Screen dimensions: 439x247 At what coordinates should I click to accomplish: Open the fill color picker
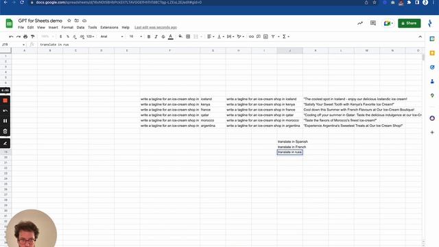coord(180,36)
